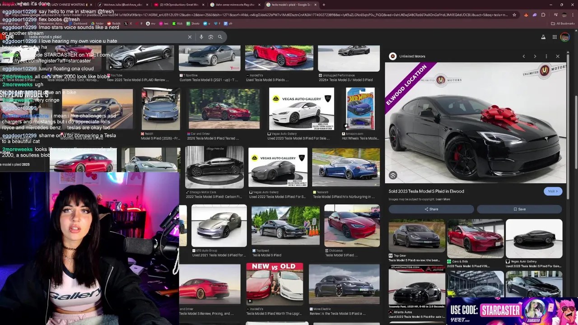Image resolution: width=578 pixels, height=325 pixels.
Task: Open Learn More copyright link
Action: (443, 199)
